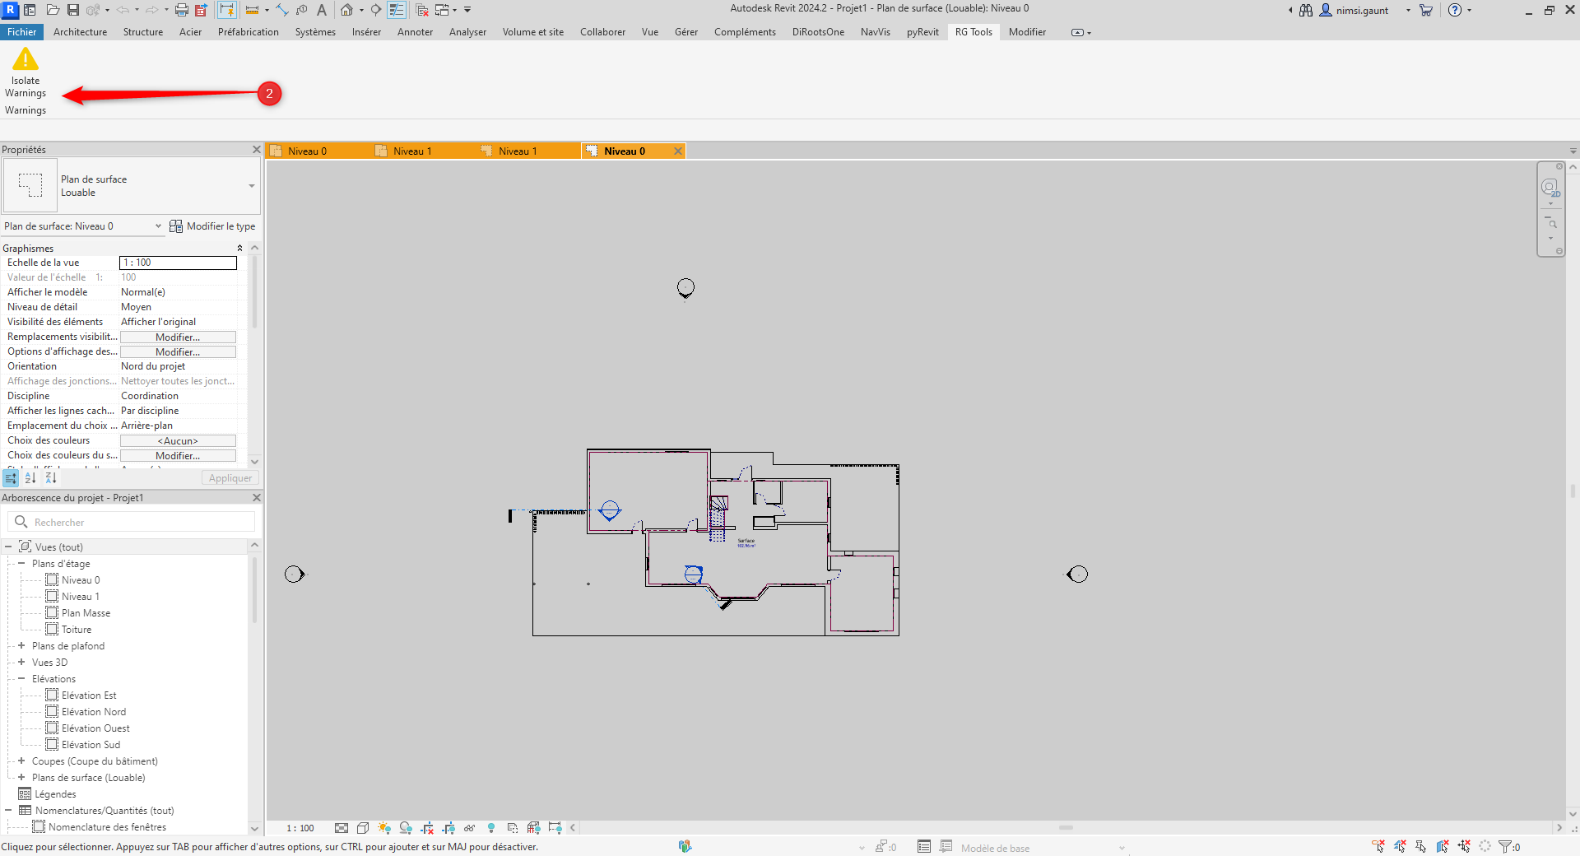Viewport: 1580px width, 856px height.
Task: Select Plan Masse in the project browser
Action: (86, 613)
